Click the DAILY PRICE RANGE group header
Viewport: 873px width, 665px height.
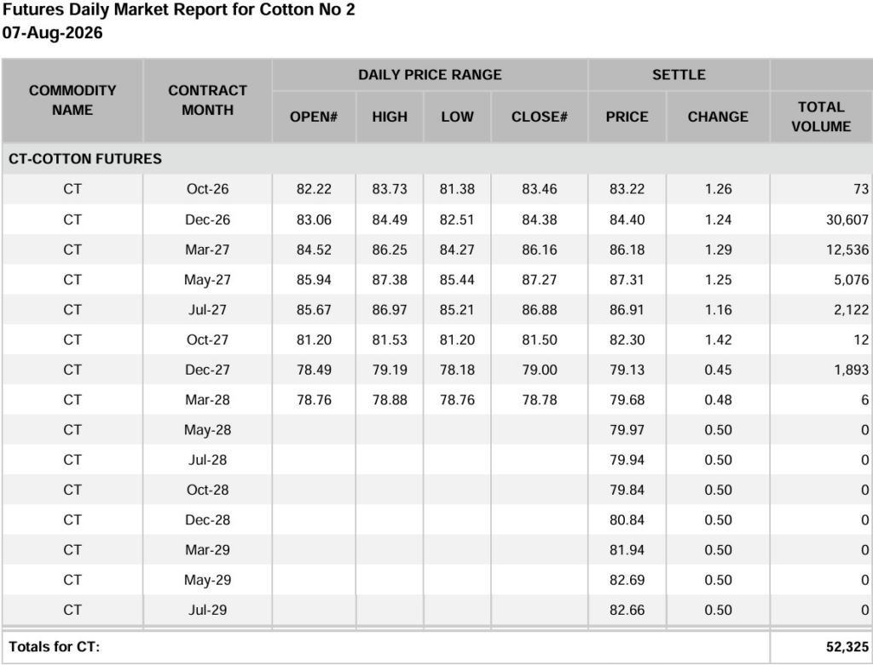[x=430, y=75]
